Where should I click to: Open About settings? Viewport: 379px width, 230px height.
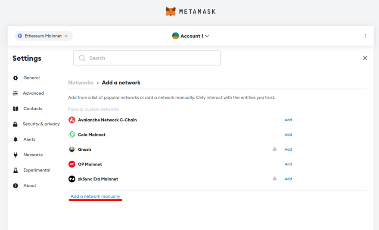click(30, 186)
